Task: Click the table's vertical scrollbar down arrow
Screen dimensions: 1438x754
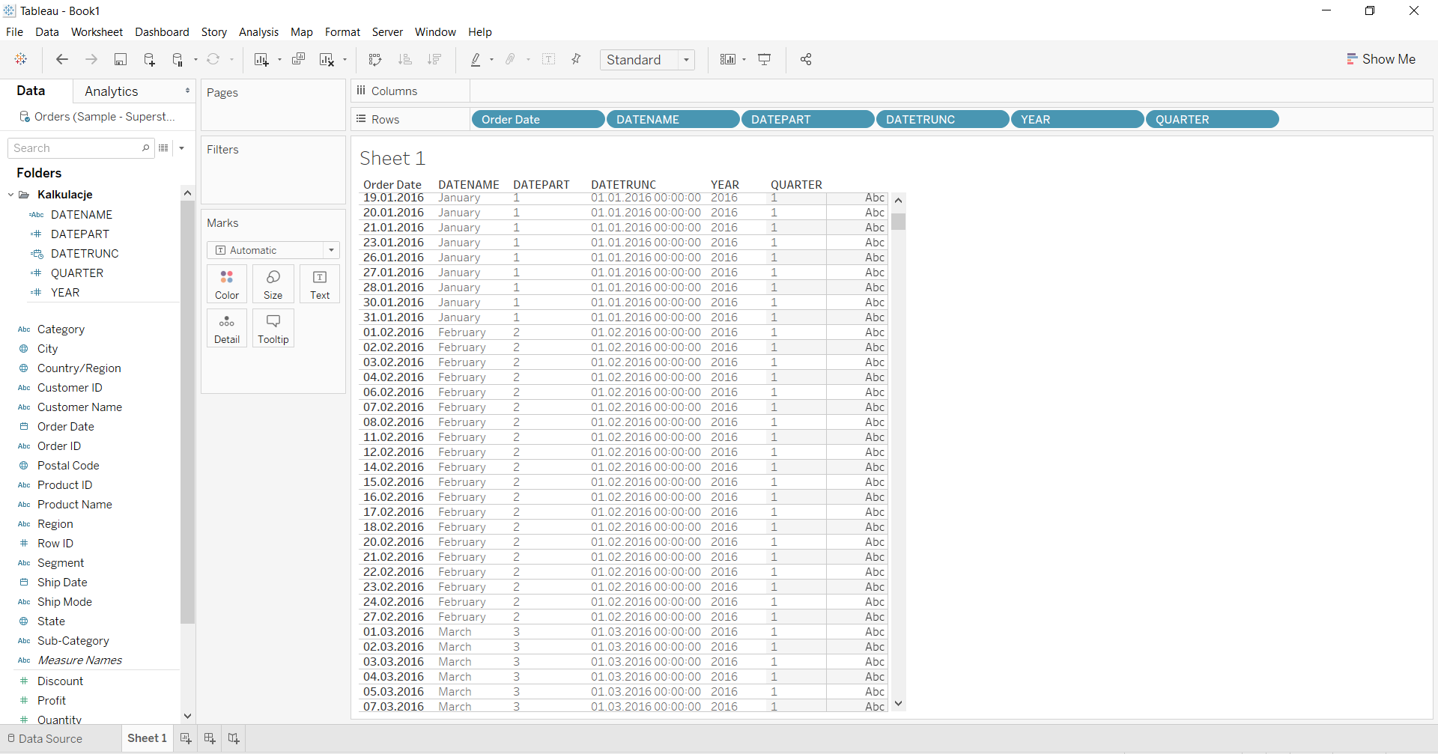Action: [x=899, y=704]
